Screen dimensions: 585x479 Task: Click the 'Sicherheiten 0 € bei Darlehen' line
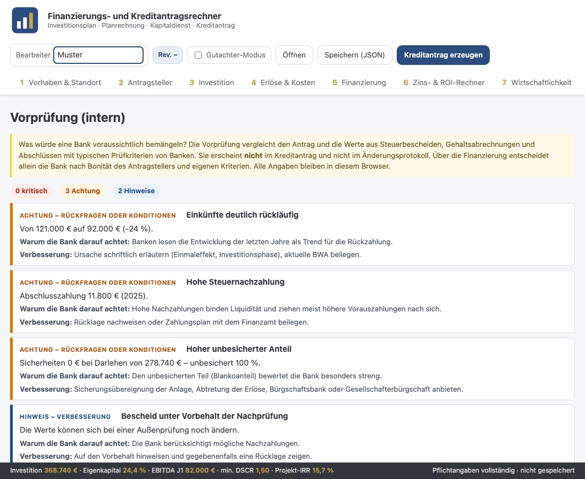140,363
